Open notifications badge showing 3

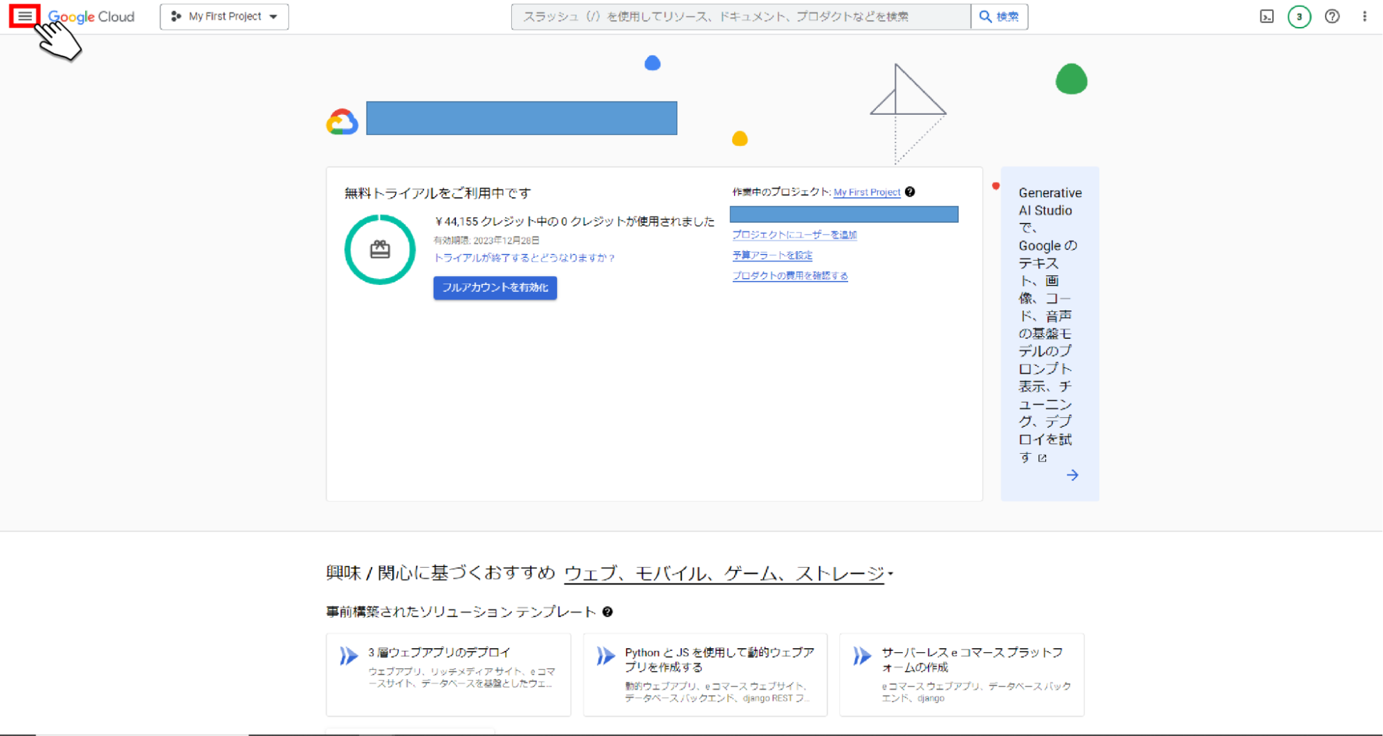point(1299,17)
